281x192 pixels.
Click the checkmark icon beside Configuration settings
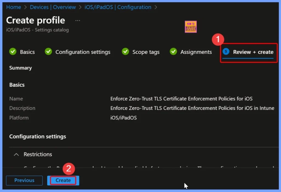pos(48,52)
